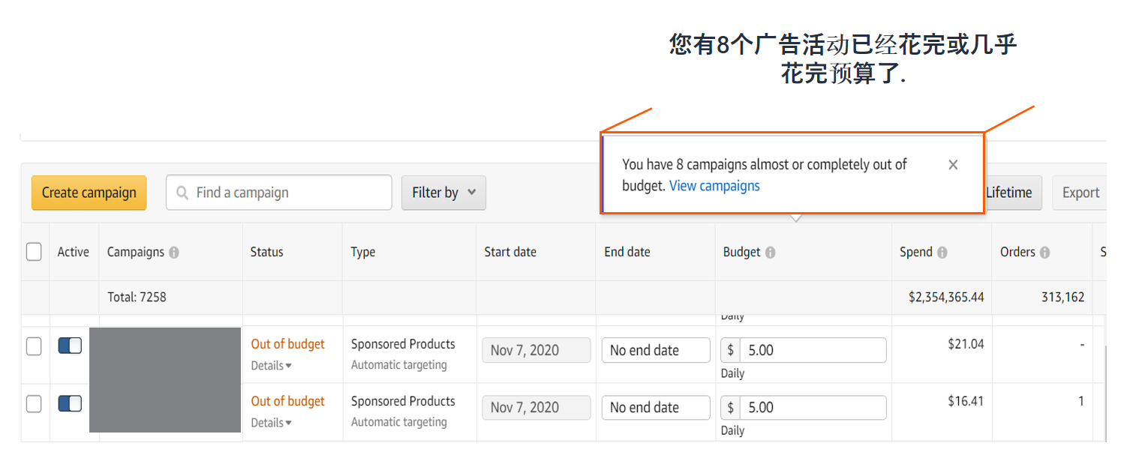Select the first campaign row checkbox
The width and height of the screenshot is (1130, 470).
34,346
